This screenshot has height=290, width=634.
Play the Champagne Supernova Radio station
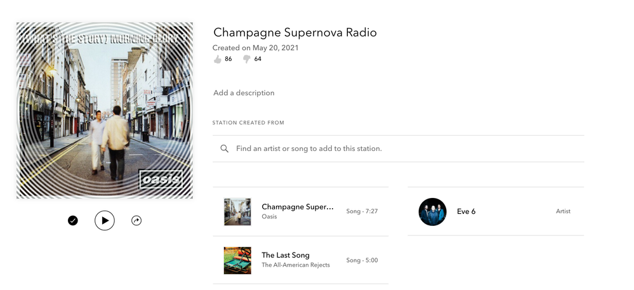pos(105,220)
